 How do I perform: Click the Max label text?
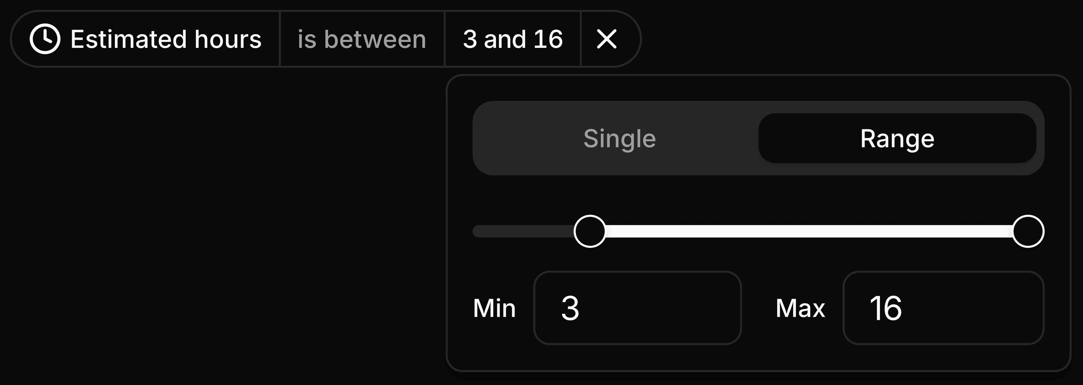click(800, 308)
